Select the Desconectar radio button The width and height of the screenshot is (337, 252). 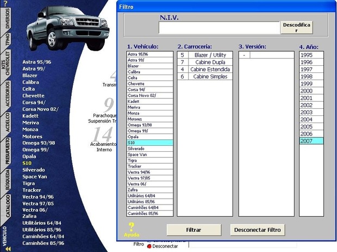click(x=149, y=246)
